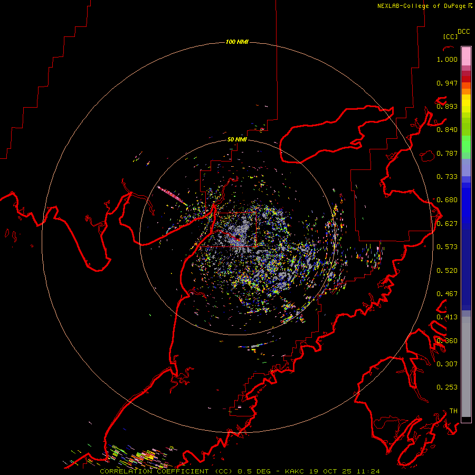Image resolution: width=475 pixels, height=475 pixels.
Task: Select the KAKC station identifier
Action: coord(294,471)
